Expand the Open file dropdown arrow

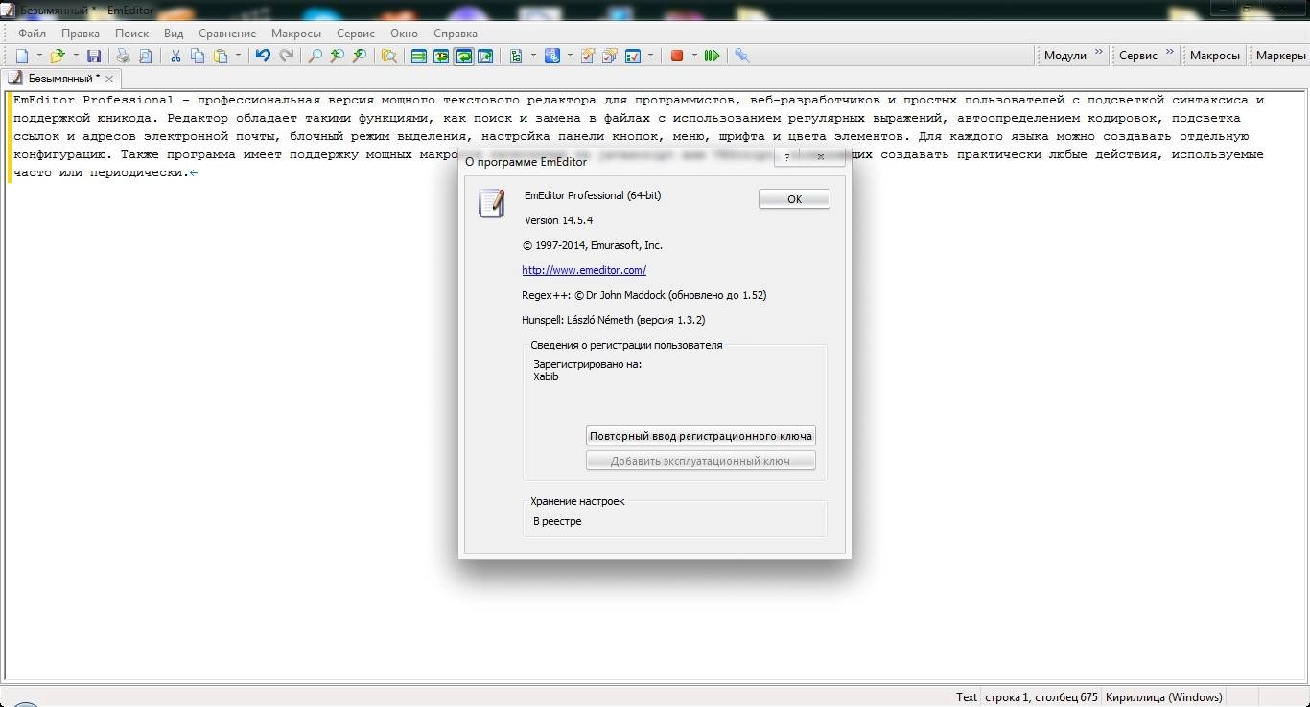(x=76, y=56)
